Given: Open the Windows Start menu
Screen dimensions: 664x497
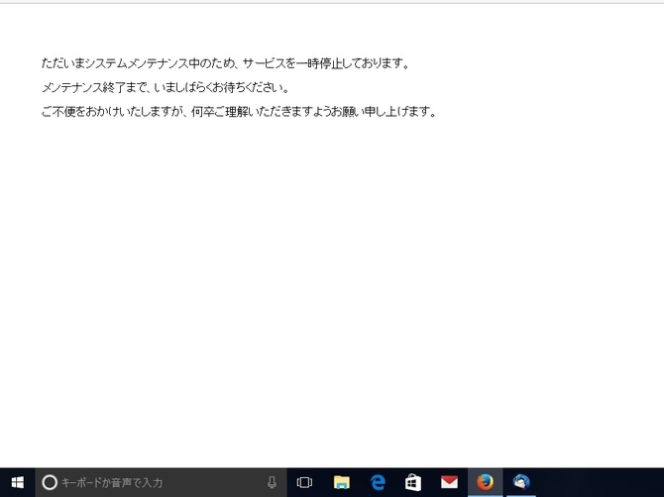Looking at the screenshot, I should (17, 482).
